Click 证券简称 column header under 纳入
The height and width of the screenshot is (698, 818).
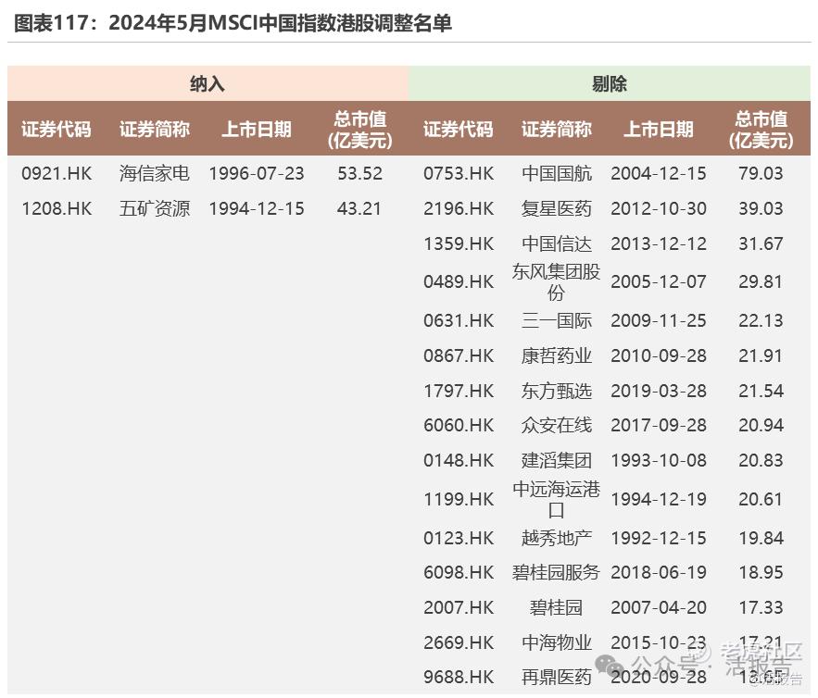155,129
